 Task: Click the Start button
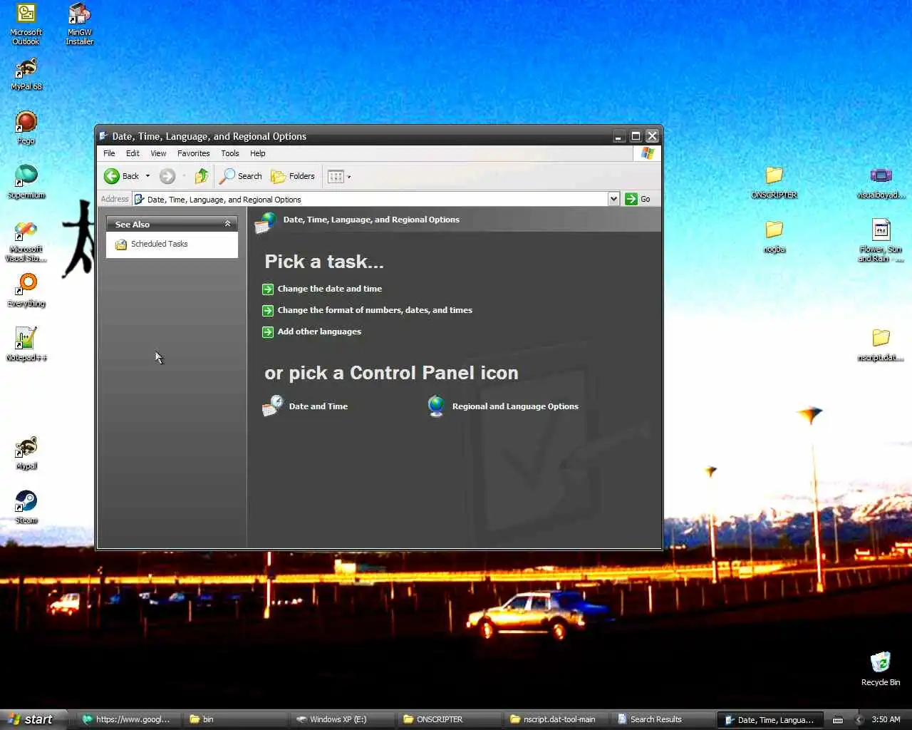(33, 719)
